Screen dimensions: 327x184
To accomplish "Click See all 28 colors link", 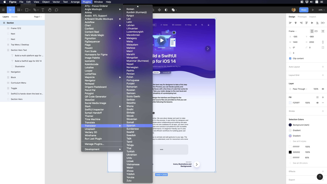I will 300,163.
